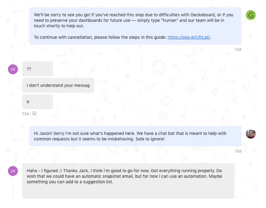Image resolution: width=266 pixels, height=208 pixels.
Task: Select the "I don't understand your messag" bubble
Action: [58, 86]
